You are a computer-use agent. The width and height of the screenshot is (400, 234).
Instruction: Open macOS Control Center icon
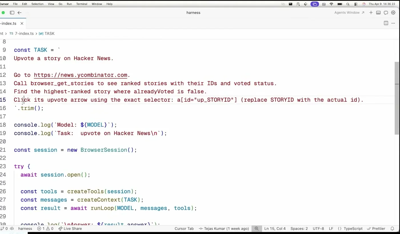pyautogui.click(x=356, y=4)
